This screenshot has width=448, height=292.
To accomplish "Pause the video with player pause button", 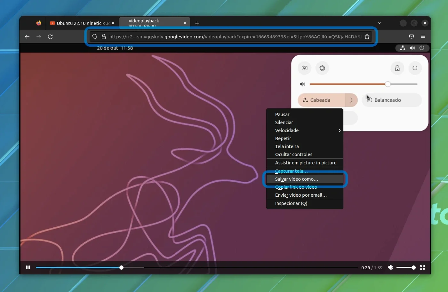I will (28, 267).
